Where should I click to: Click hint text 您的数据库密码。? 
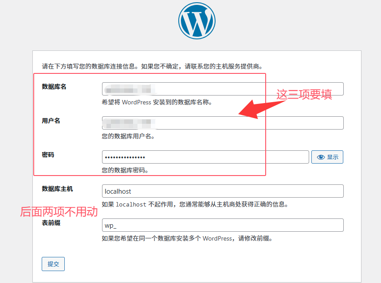click(125, 170)
